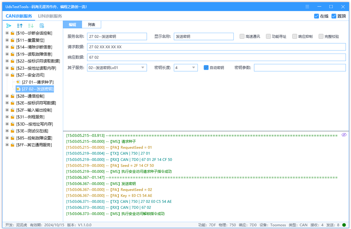Image resolution: width=351 pixels, height=229 pixels.
Task: Open the 其子服务 dropdown
Action: click(117, 68)
